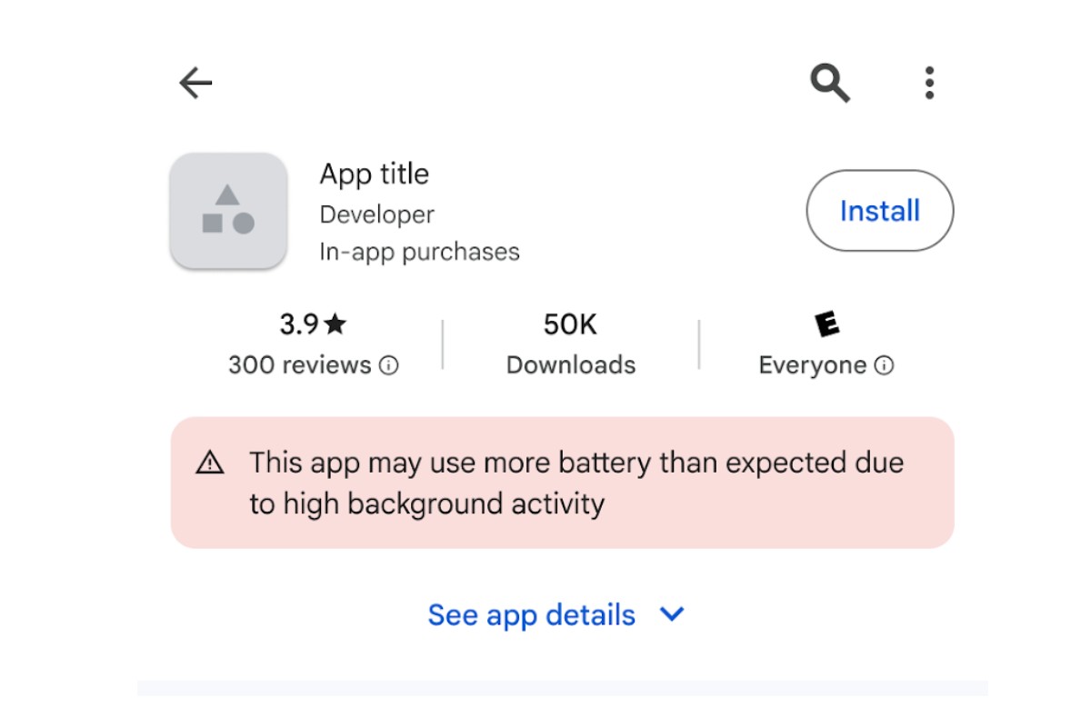Open the "See app details" link
This screenshot has height=727, width=1091.
[x=531, y=615]
